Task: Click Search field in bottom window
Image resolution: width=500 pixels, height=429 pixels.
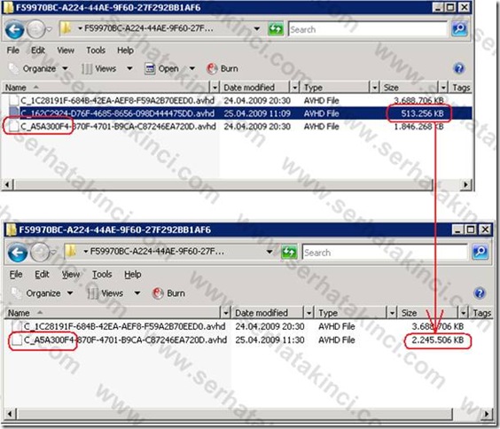Action: point(385,253)
